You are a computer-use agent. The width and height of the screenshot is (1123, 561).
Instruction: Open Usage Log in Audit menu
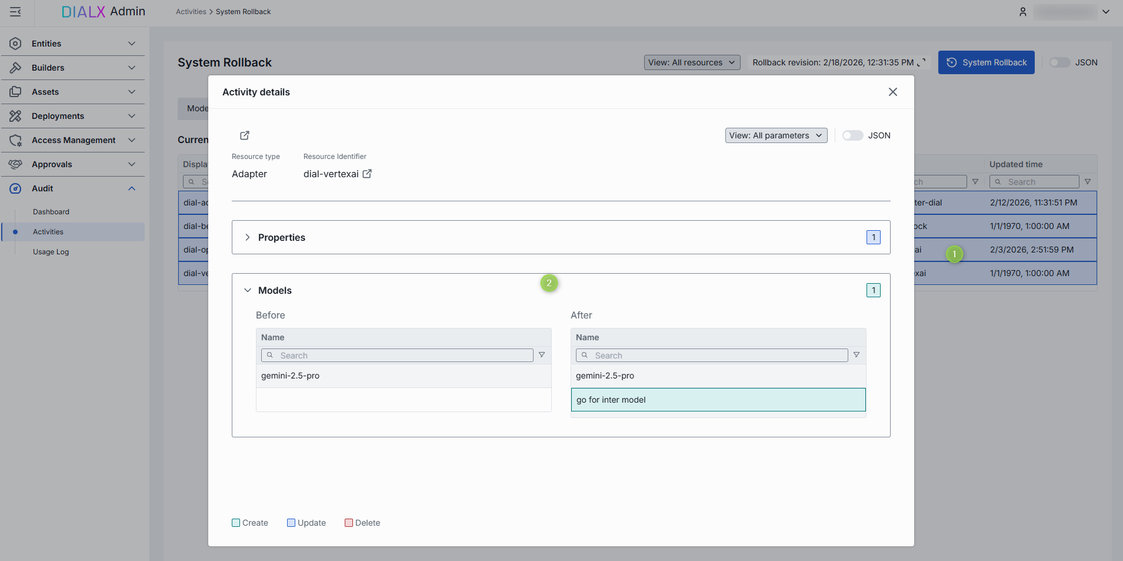51,252
